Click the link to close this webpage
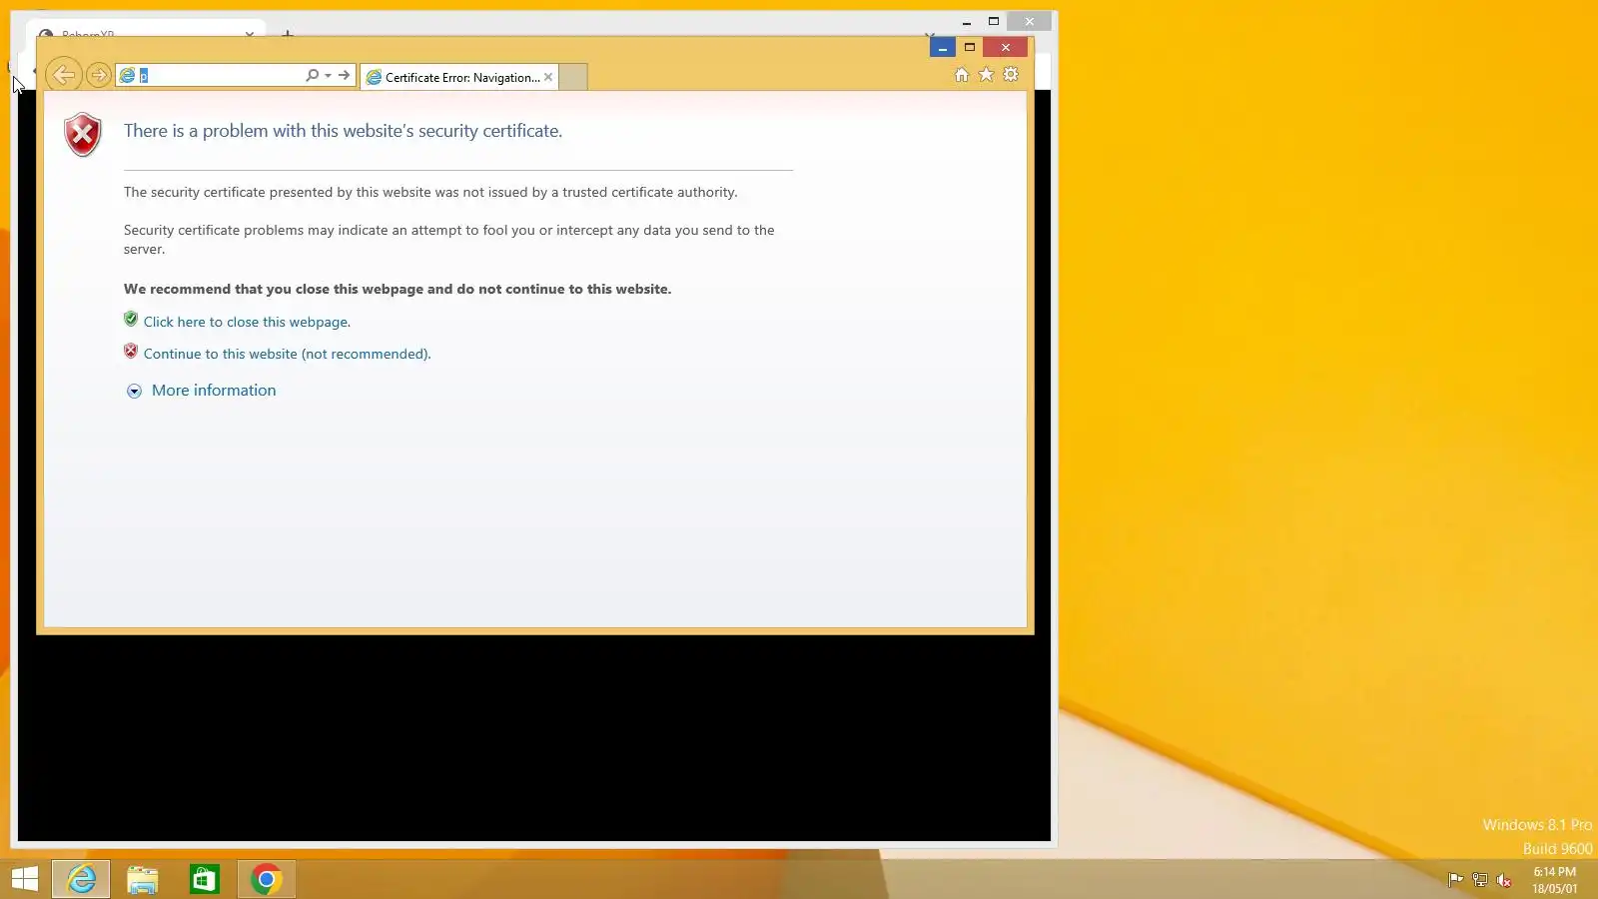The width and height of the screenshot is (1598, 899). 247,322
